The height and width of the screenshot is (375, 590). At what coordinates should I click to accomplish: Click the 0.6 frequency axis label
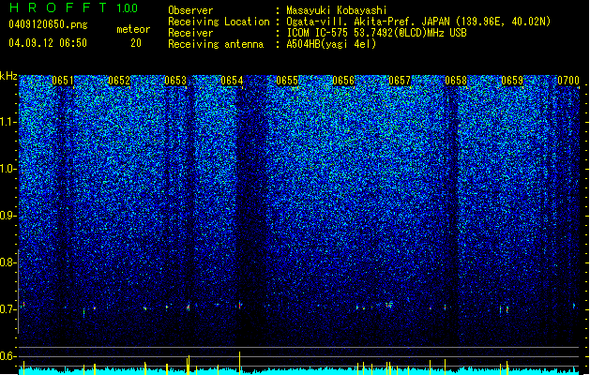click(8, 356)
